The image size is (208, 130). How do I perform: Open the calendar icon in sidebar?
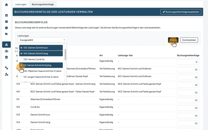click(6, 15)
